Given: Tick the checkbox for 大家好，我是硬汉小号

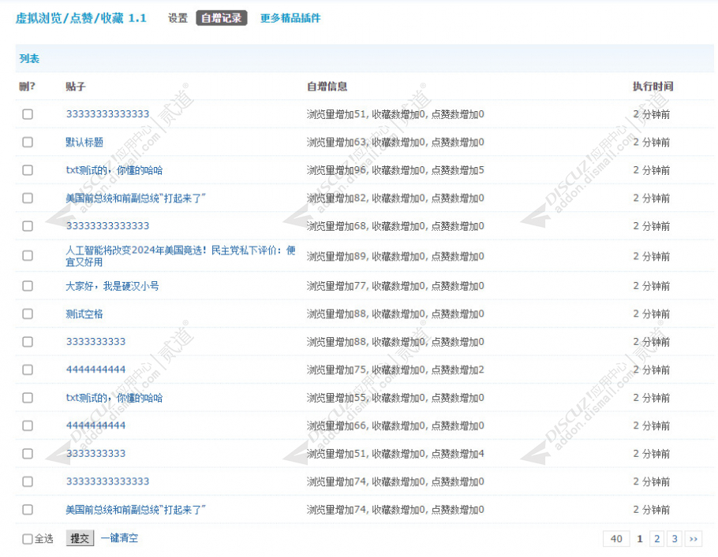Looking at the screenshot, I should pyautogui.click(x=28, y=286).
